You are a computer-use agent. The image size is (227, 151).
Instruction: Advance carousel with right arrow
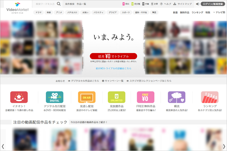[224, 146]
